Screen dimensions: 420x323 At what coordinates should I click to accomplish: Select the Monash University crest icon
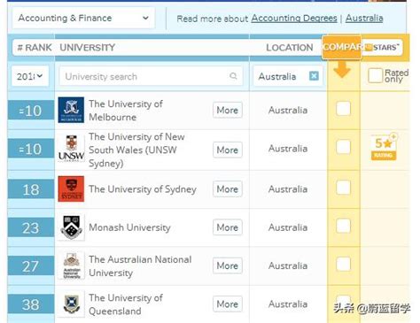point(71,227)
